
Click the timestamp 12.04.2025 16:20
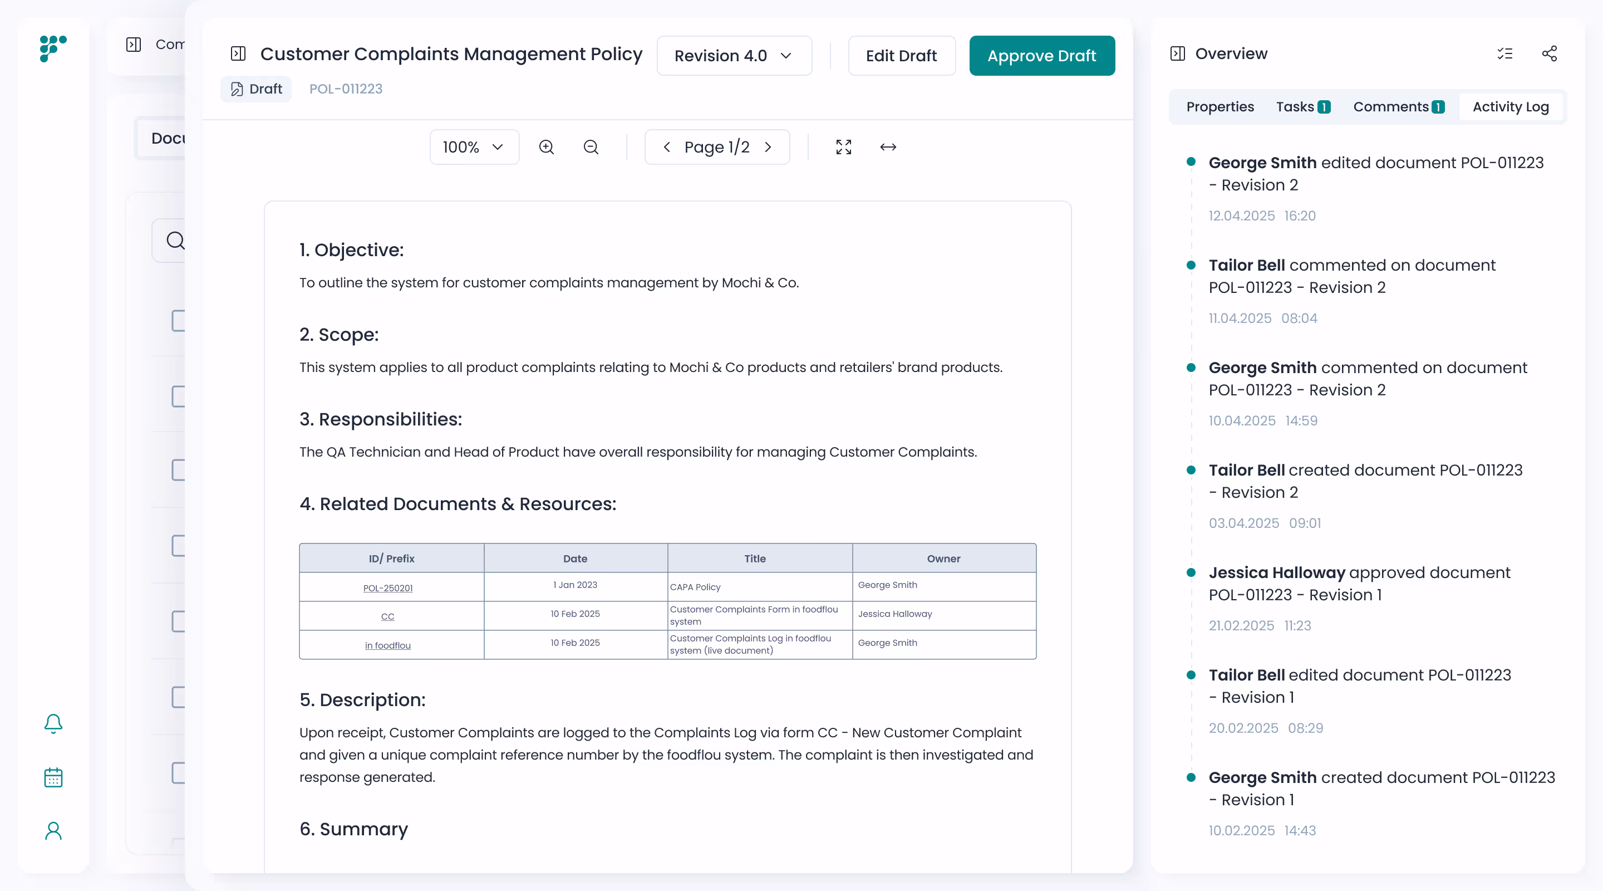point(1262,216)
